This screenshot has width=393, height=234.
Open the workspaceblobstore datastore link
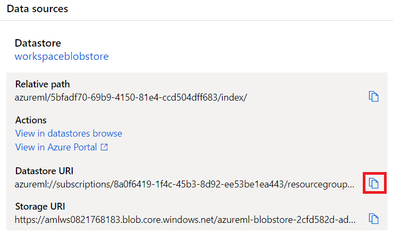62,56
